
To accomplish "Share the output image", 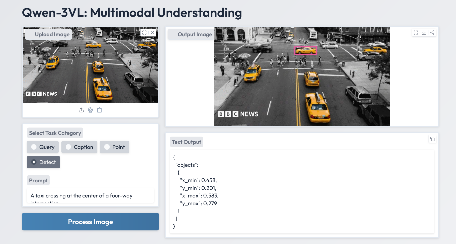I will pos(432,33).
